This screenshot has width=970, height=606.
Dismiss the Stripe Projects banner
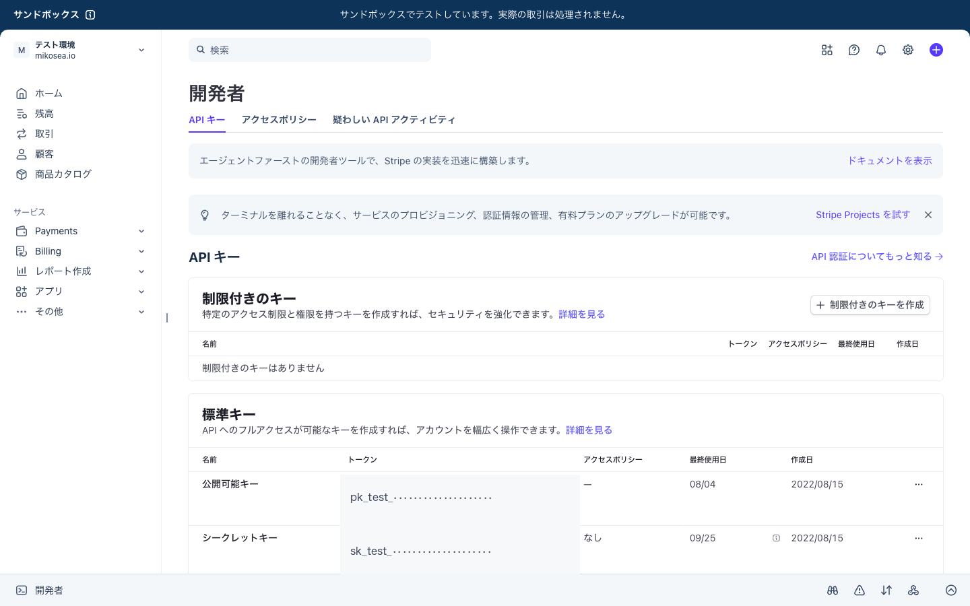[x=928, y=215]
